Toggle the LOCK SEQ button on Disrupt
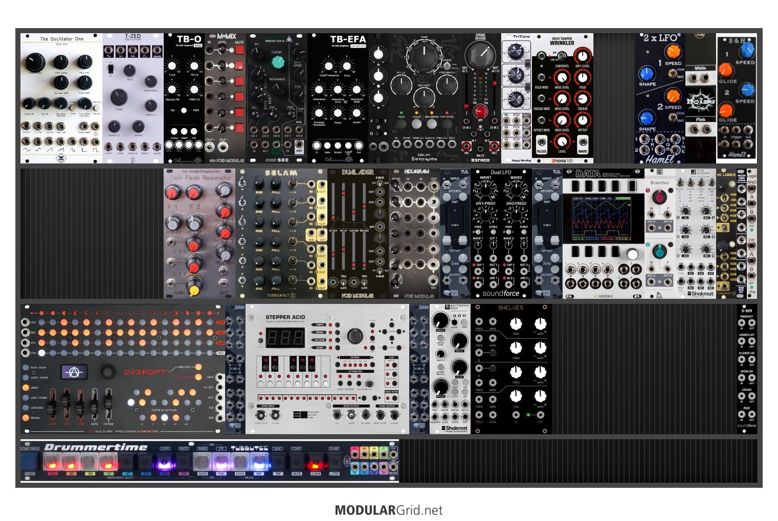This screenshot has height=521, width=778. coord(26,408)
